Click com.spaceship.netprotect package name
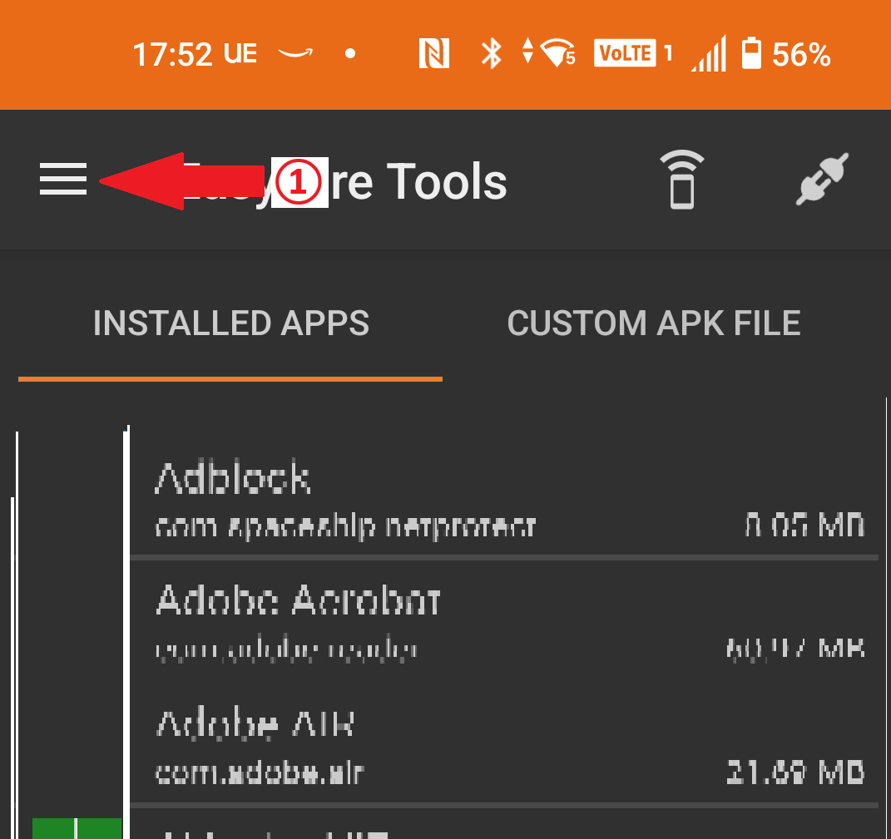 click(x=345, y=526)
